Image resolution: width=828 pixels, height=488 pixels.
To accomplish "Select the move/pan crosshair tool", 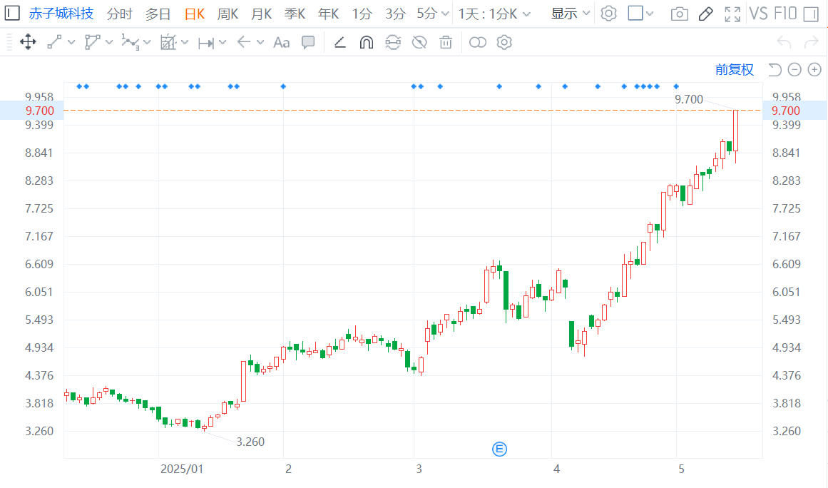I will 28,42.
